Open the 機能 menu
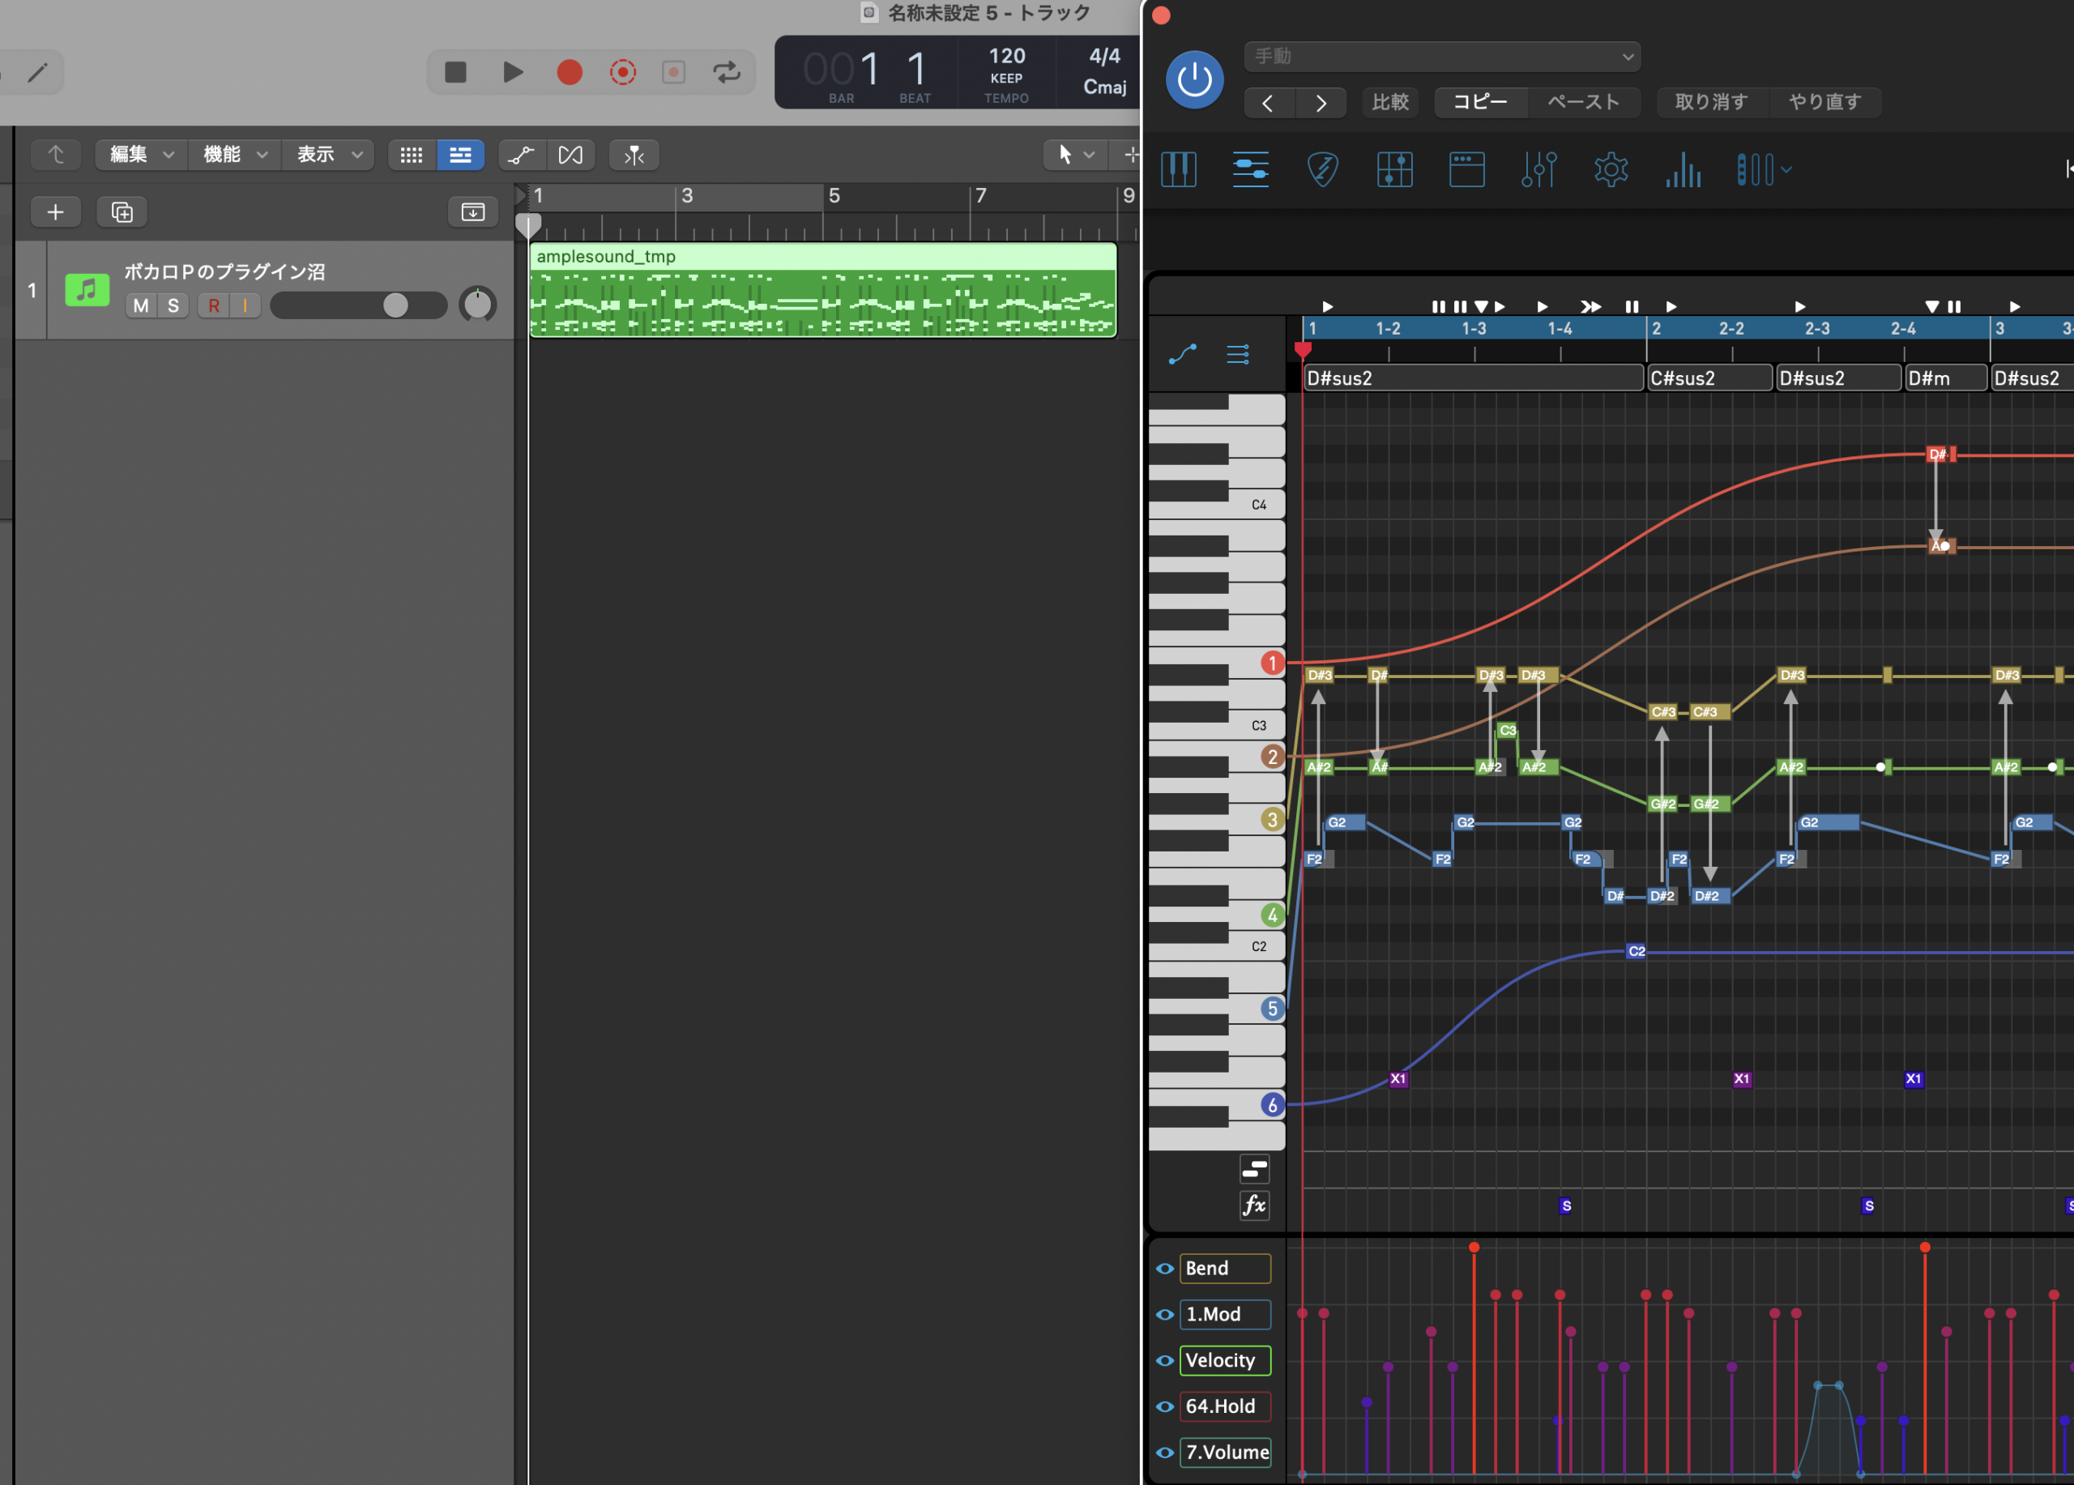The height and width of the screenshot is (1485, 2074). (235, 155)
